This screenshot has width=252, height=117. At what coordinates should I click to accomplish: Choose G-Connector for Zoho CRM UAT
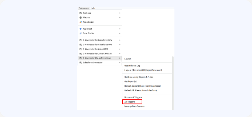pyautogui.click(x=100, y=54)
